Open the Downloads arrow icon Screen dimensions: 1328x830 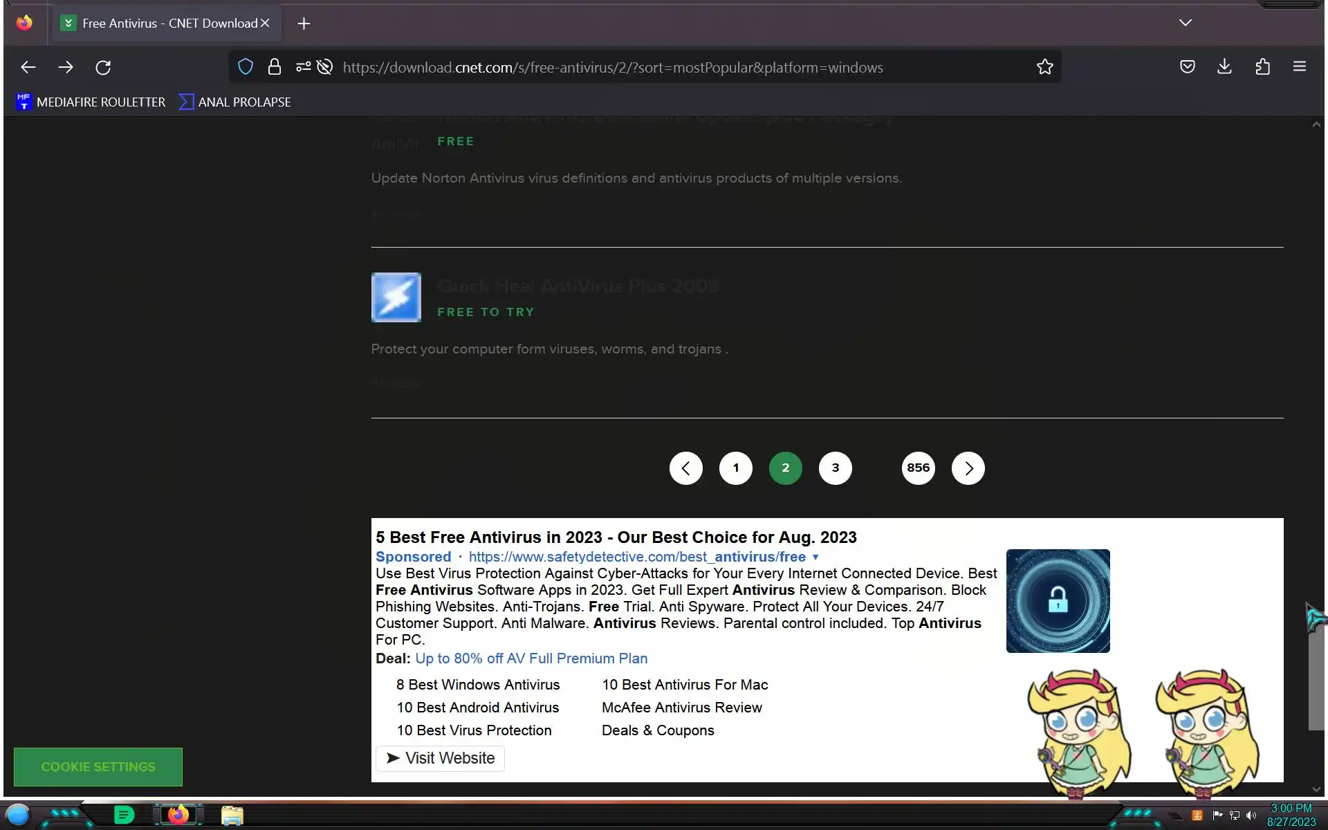tap(1224, 67)
